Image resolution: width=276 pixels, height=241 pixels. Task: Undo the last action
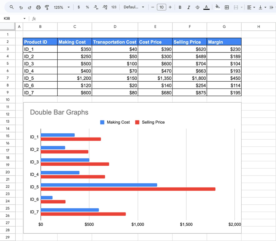[21, 7]
